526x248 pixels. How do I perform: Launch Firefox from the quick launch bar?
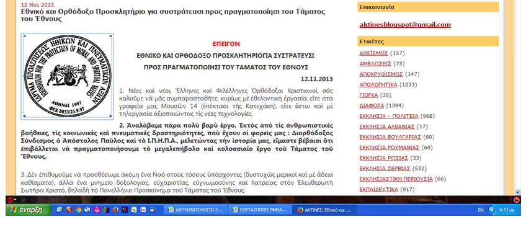pos(115,210)
